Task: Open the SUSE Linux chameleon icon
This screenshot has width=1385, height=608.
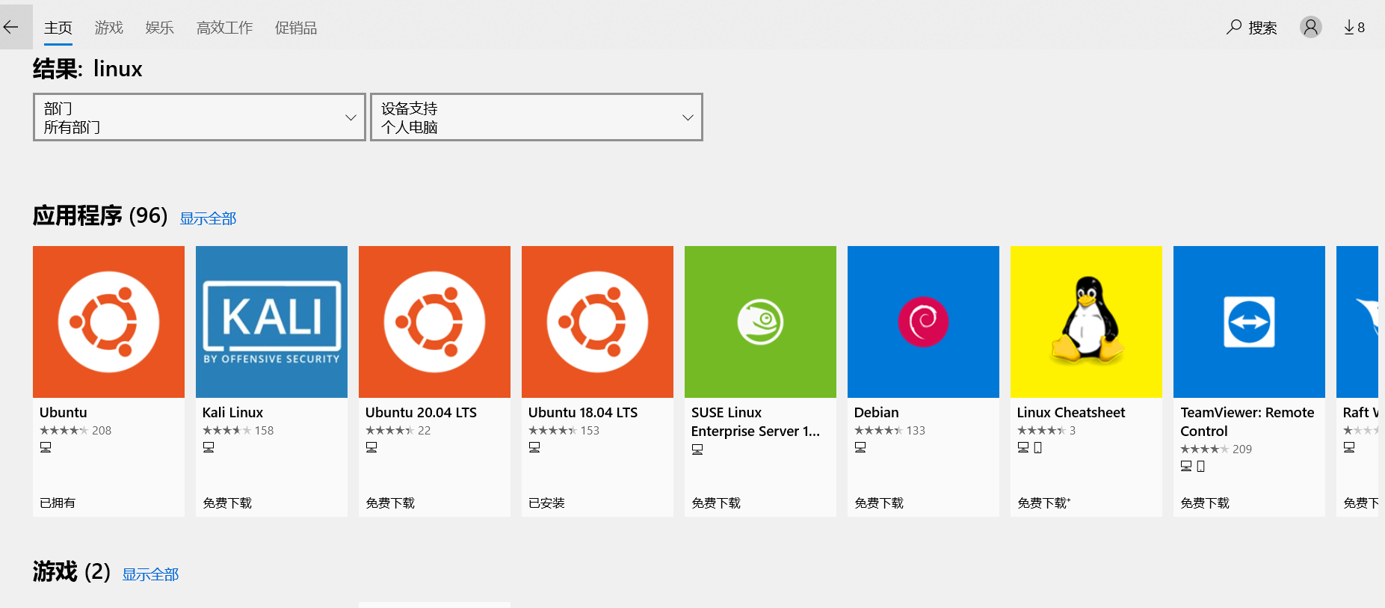Action: [760, 322]
